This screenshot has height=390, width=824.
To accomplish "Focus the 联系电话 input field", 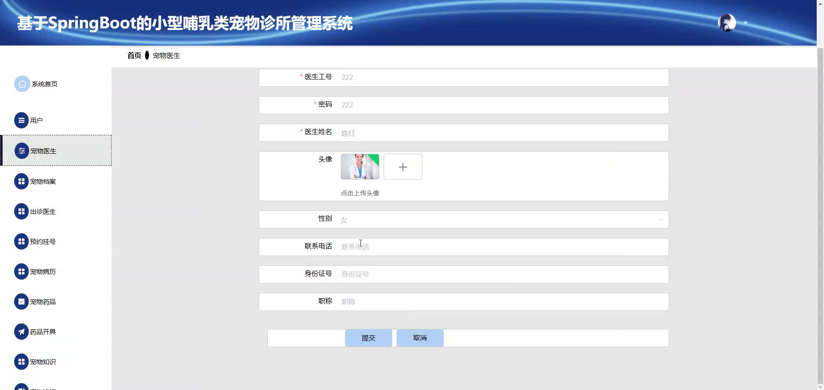I will [502, 247].
